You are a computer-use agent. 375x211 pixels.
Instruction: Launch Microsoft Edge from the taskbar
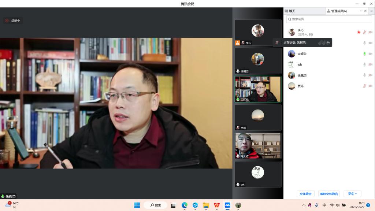[x=185, y=205]
